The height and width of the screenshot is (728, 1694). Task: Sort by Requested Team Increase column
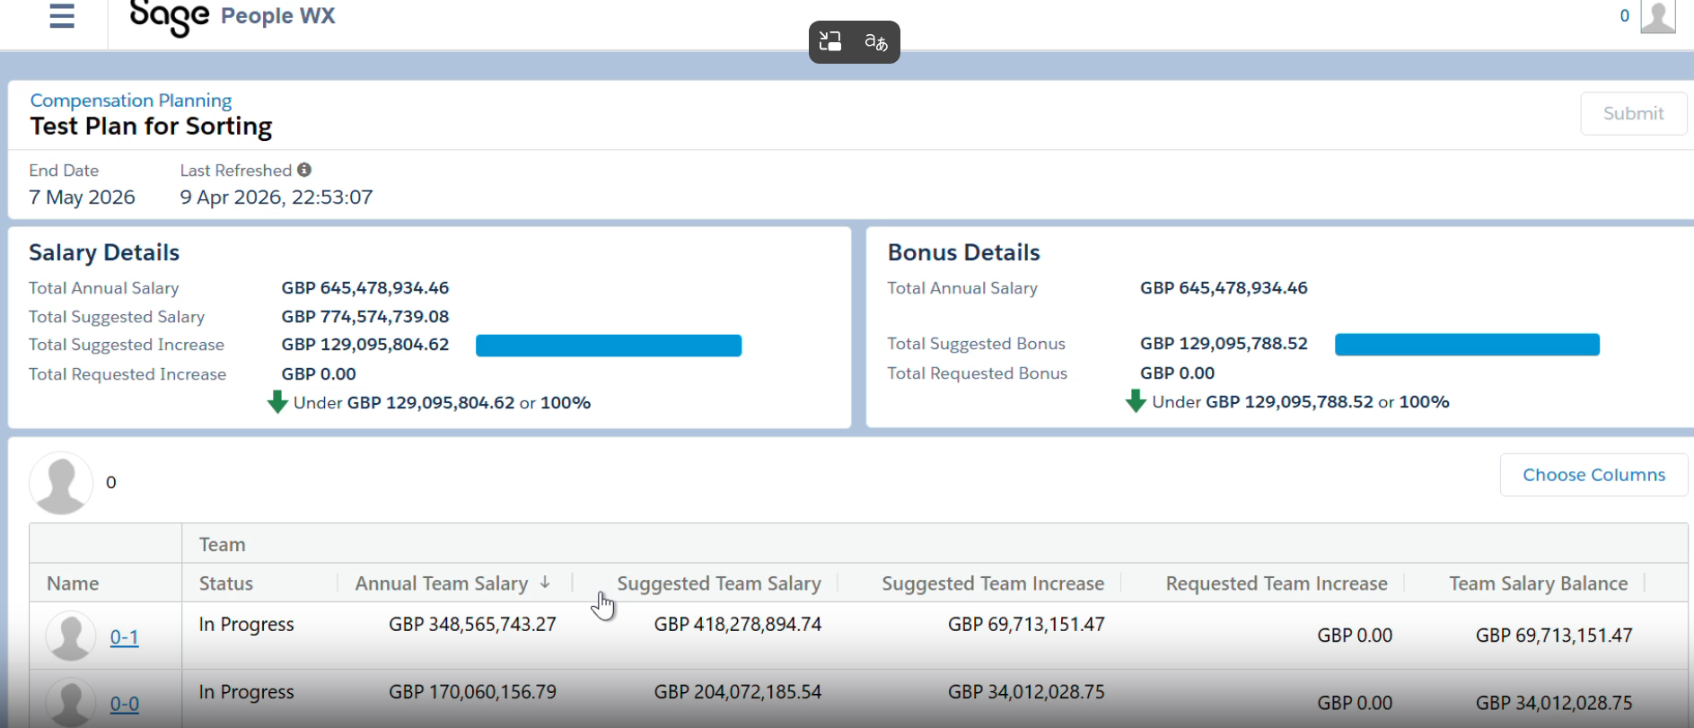1277,583
